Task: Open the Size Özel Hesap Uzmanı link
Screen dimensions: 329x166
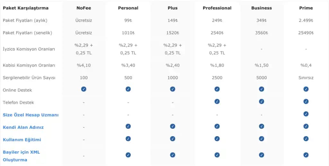Action: coord(31,115)
